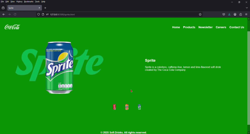This screenshot has height=134, width=250.
Task: Open a new tab with plus button
Action: (45, 8)
